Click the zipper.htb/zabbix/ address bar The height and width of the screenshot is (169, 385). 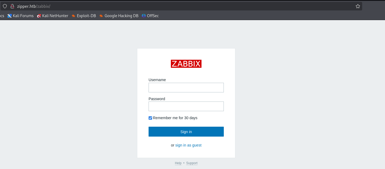(x=183, y=6)
